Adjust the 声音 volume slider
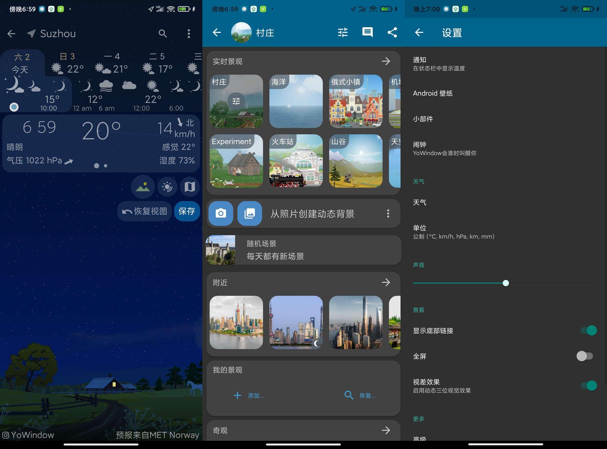The image size is (607, 449). (x=505, y=283)
